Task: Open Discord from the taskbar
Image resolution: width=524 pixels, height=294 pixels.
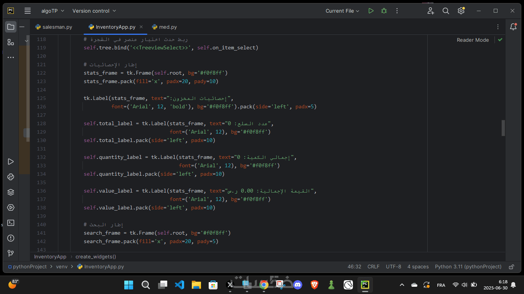Action: pyautogui.click(x=298, y=285)
